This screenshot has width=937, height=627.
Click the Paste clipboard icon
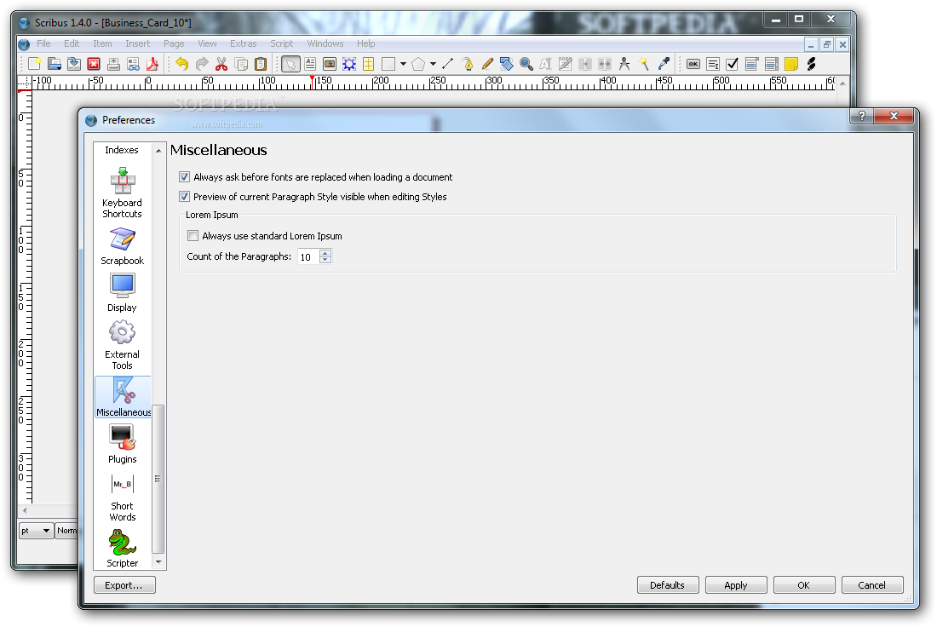click(x=261, y=64)
